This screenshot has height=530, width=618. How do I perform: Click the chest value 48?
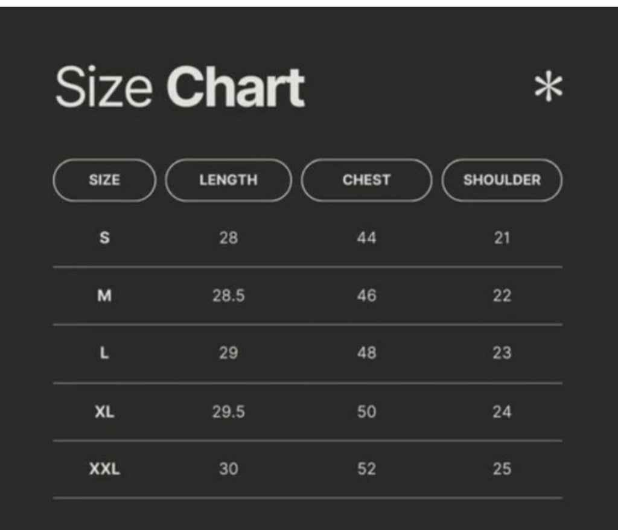pos(366,353)
